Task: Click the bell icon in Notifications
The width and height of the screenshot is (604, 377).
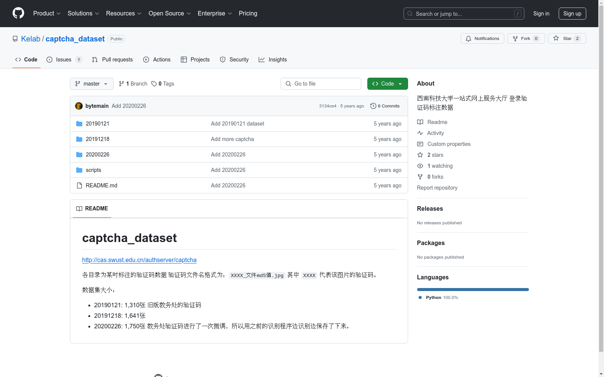Action: coord(468,38)
